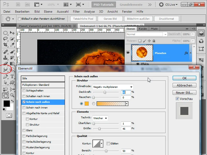Switch to the Kanäle tab
This screenshot has width=207, height=155.
pyautogui.click(x=143, y=29)
